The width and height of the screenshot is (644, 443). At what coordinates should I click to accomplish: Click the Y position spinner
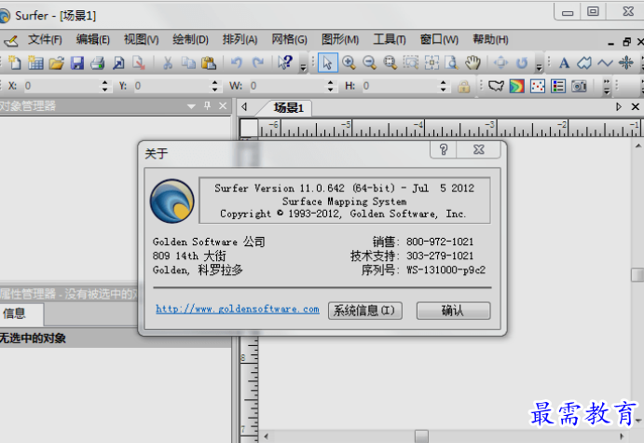click(x=214, y=87)
